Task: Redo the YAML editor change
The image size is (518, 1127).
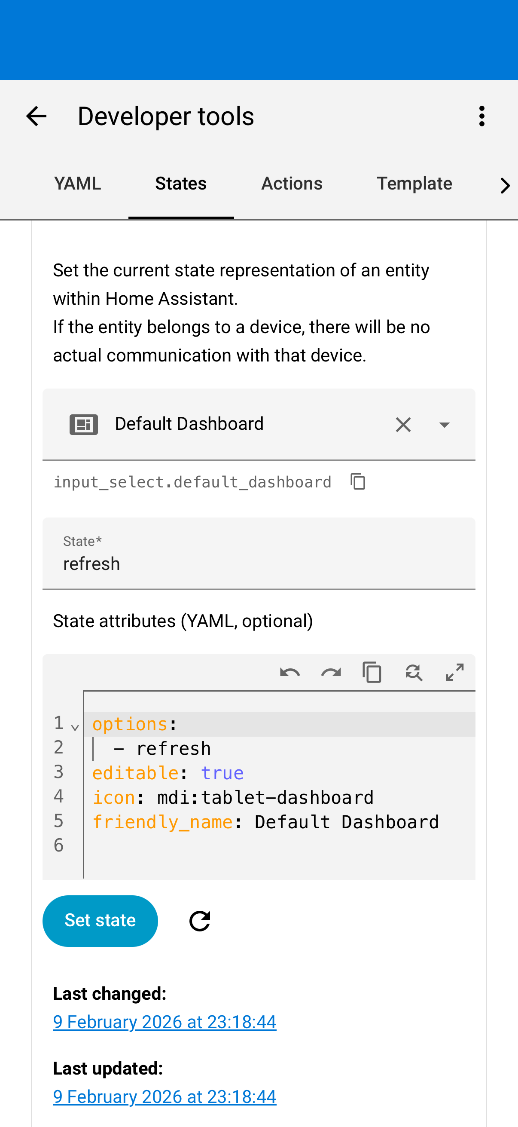Action: (331, 672)
